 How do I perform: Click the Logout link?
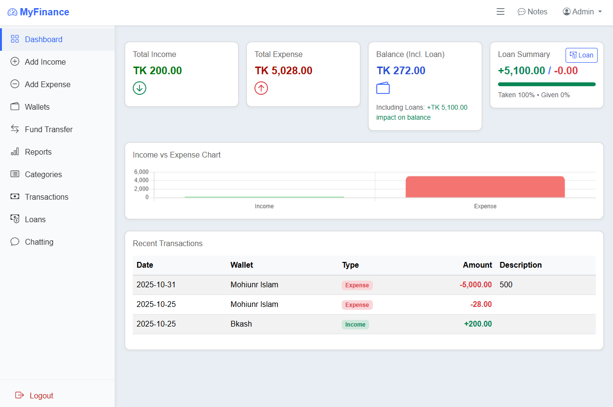(34, 396)
